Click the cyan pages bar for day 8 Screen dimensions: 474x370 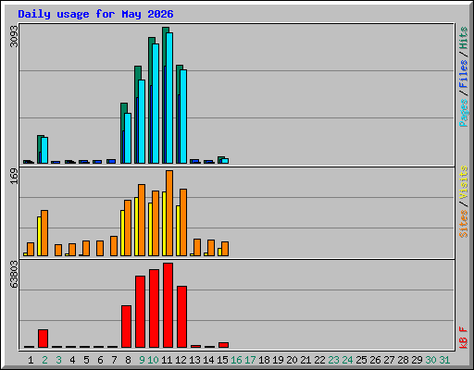point(128,139)
